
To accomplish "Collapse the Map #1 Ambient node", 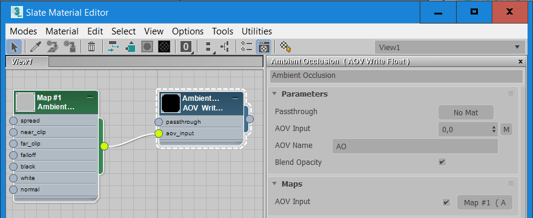I will [x=90, y=97].
